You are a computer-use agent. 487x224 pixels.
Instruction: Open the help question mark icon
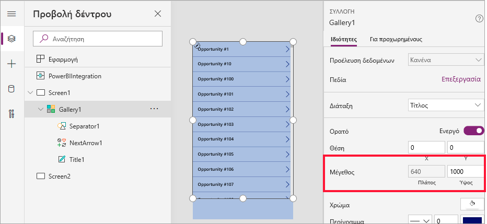coord(479,19)
